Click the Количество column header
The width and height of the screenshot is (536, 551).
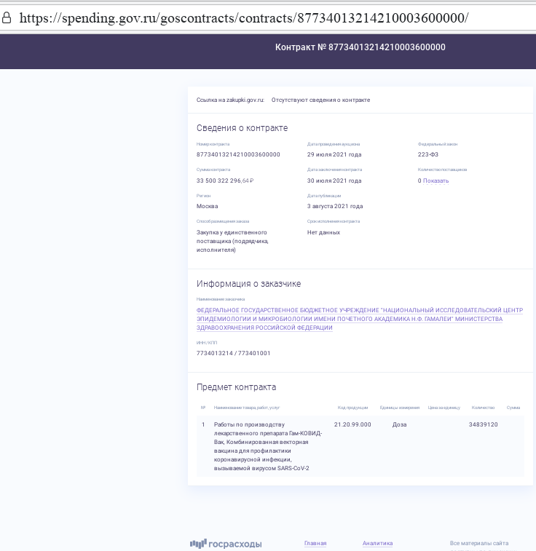[483, 408]
